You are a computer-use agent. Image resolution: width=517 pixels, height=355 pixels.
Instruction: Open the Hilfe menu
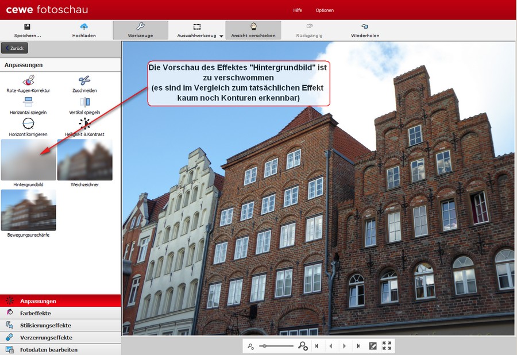(x=298, y=10)
